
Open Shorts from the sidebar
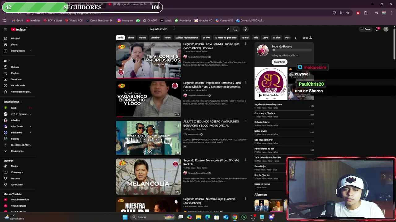(x=14, y=45)
